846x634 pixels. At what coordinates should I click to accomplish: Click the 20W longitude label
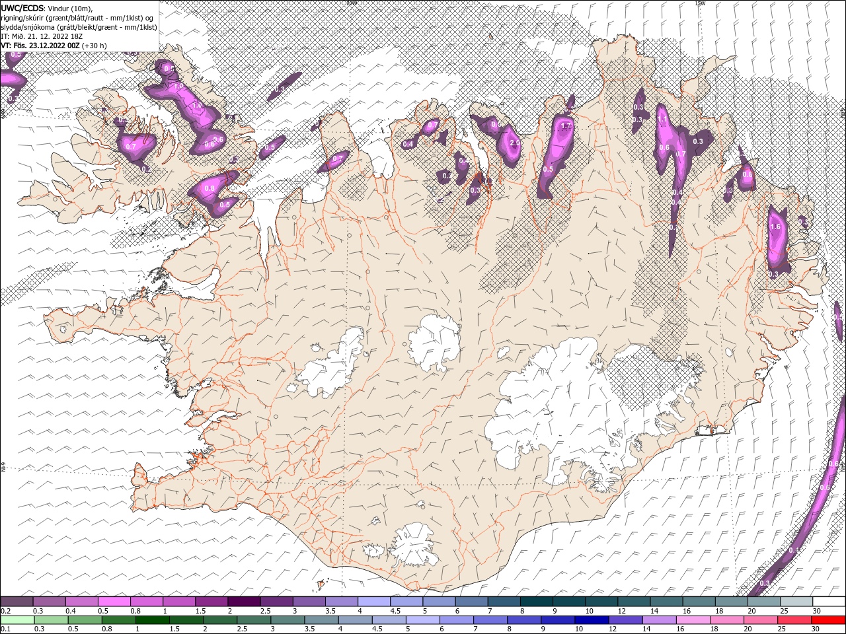pyautogui.click(x=351, y=3)
